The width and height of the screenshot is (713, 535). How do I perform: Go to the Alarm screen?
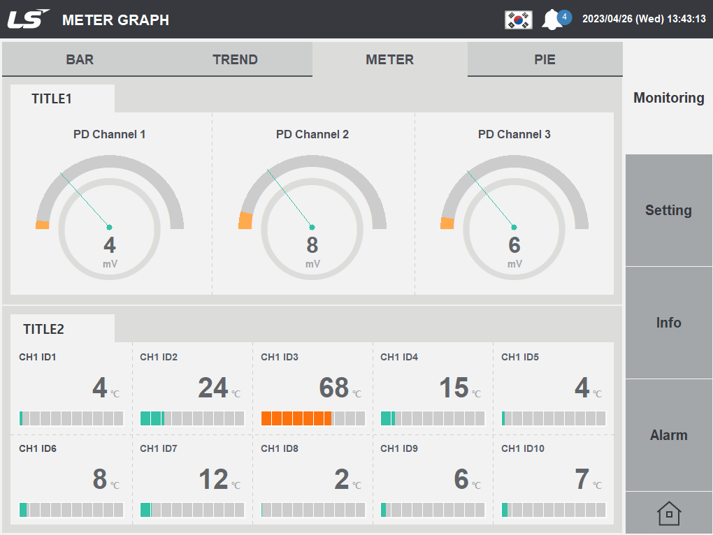pyautogui.click(x=668, y=434)
